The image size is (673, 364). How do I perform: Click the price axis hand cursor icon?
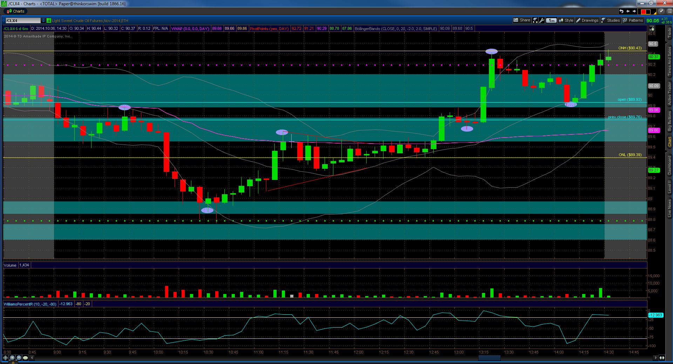point(652,29)
